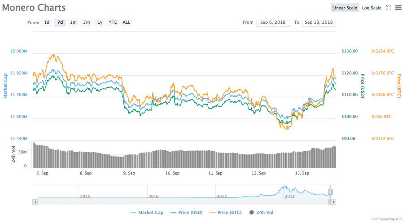Click the From date field
This screenshot has width=407, height=223.
[x=273, y=22]
